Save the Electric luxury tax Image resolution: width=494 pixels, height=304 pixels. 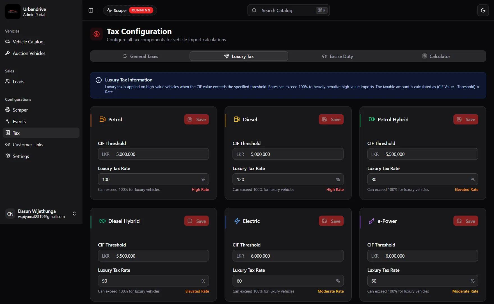pyautogui.click(x=331, y=221)
